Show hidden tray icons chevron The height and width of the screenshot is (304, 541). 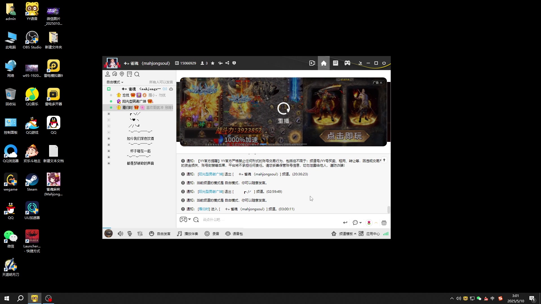click(452, 298)
